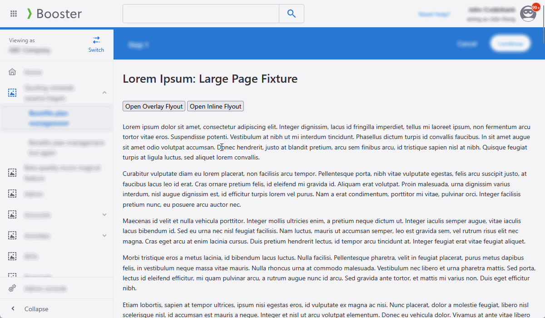
Task: Click the white pill button in the blue header
Action: (510, 44)
